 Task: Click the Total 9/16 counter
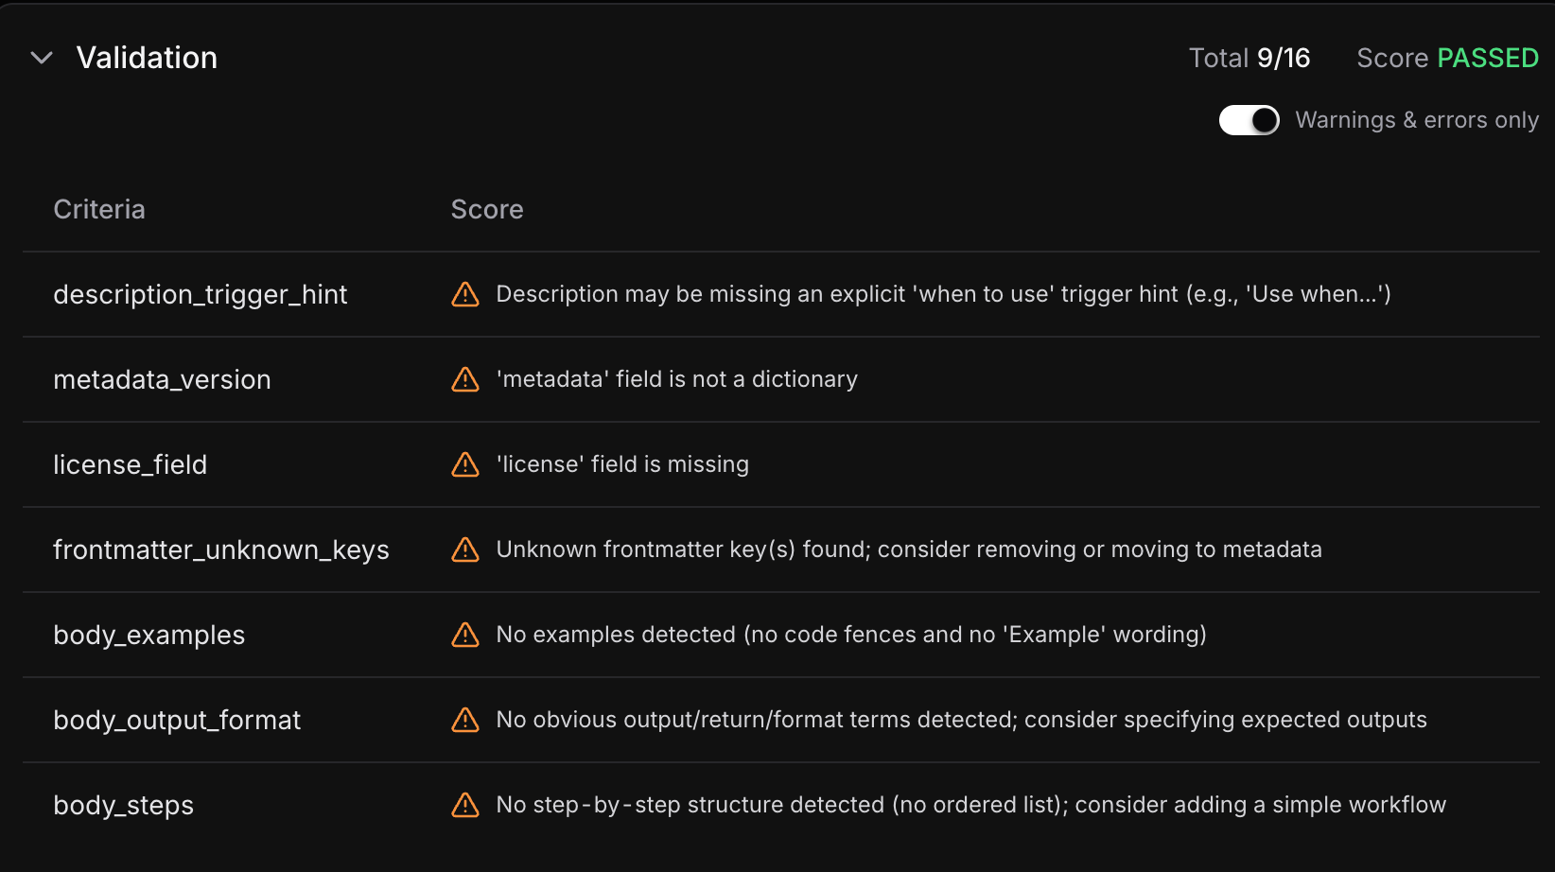(x=1249, y=58)
